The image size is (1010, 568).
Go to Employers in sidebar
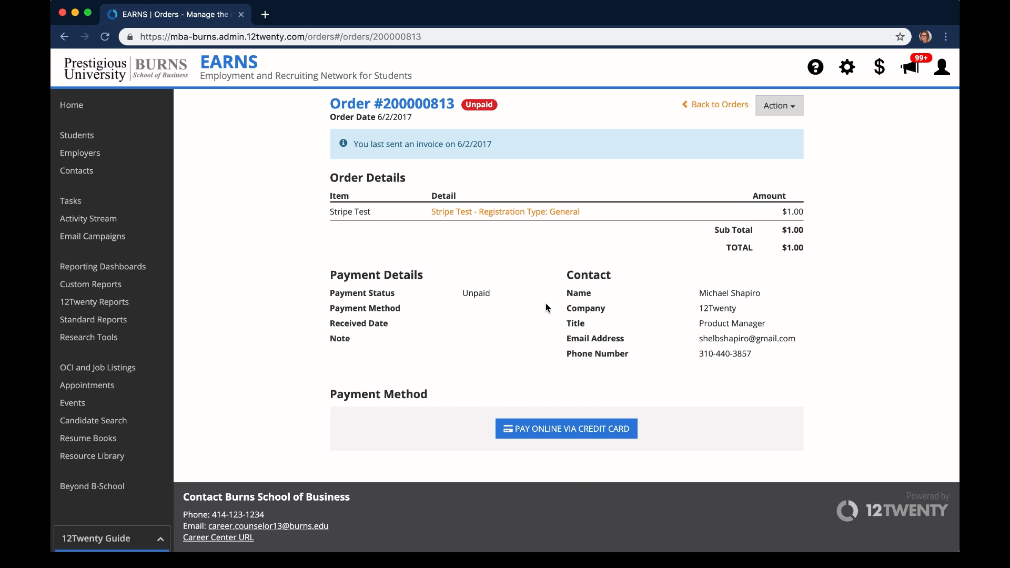tap(80, 153)
